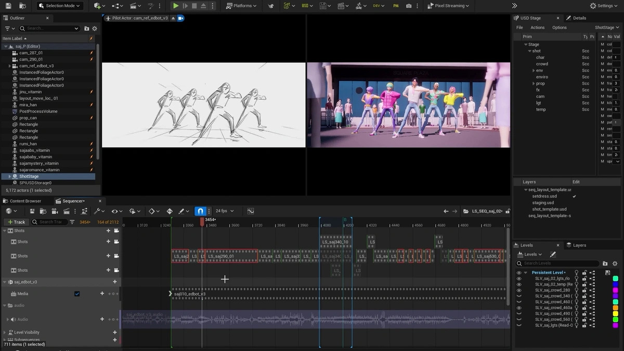Uncheck the Media track checkbox
The width and height of the screenshot is (624, 351).
77,293
